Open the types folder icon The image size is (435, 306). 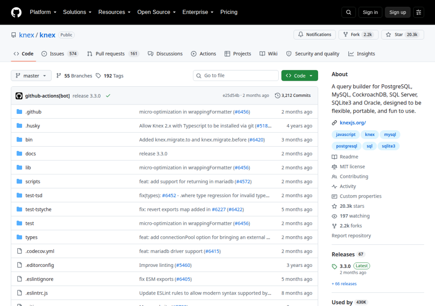19,237
